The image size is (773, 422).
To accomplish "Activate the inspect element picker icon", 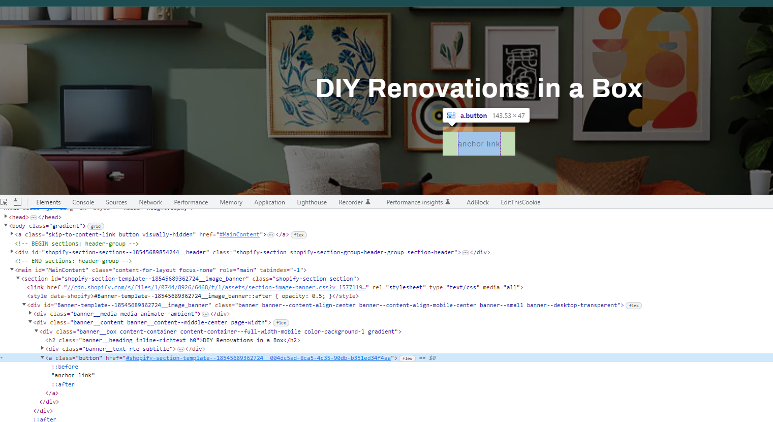I will [4, 202].
